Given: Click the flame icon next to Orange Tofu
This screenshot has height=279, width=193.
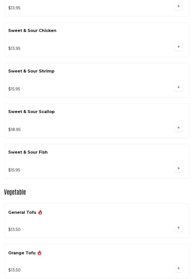Looking at the screenshot, I should 39,253.
